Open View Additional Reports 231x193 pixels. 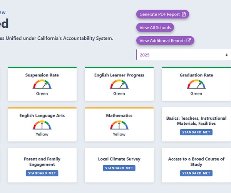coord(165,41)
